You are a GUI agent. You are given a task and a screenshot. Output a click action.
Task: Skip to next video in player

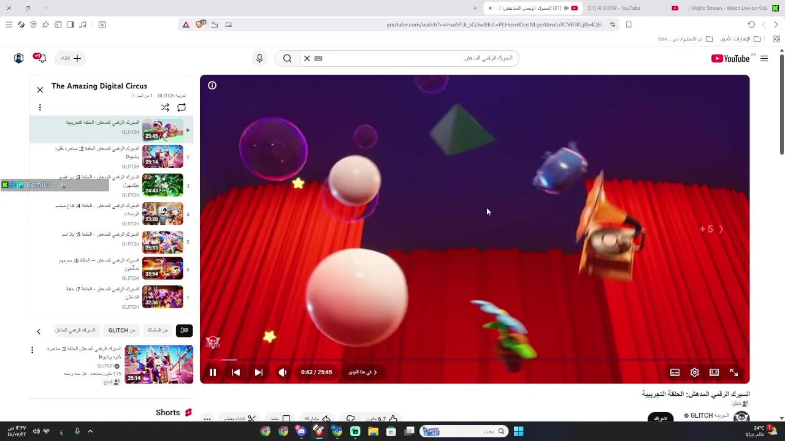point(259,372)
